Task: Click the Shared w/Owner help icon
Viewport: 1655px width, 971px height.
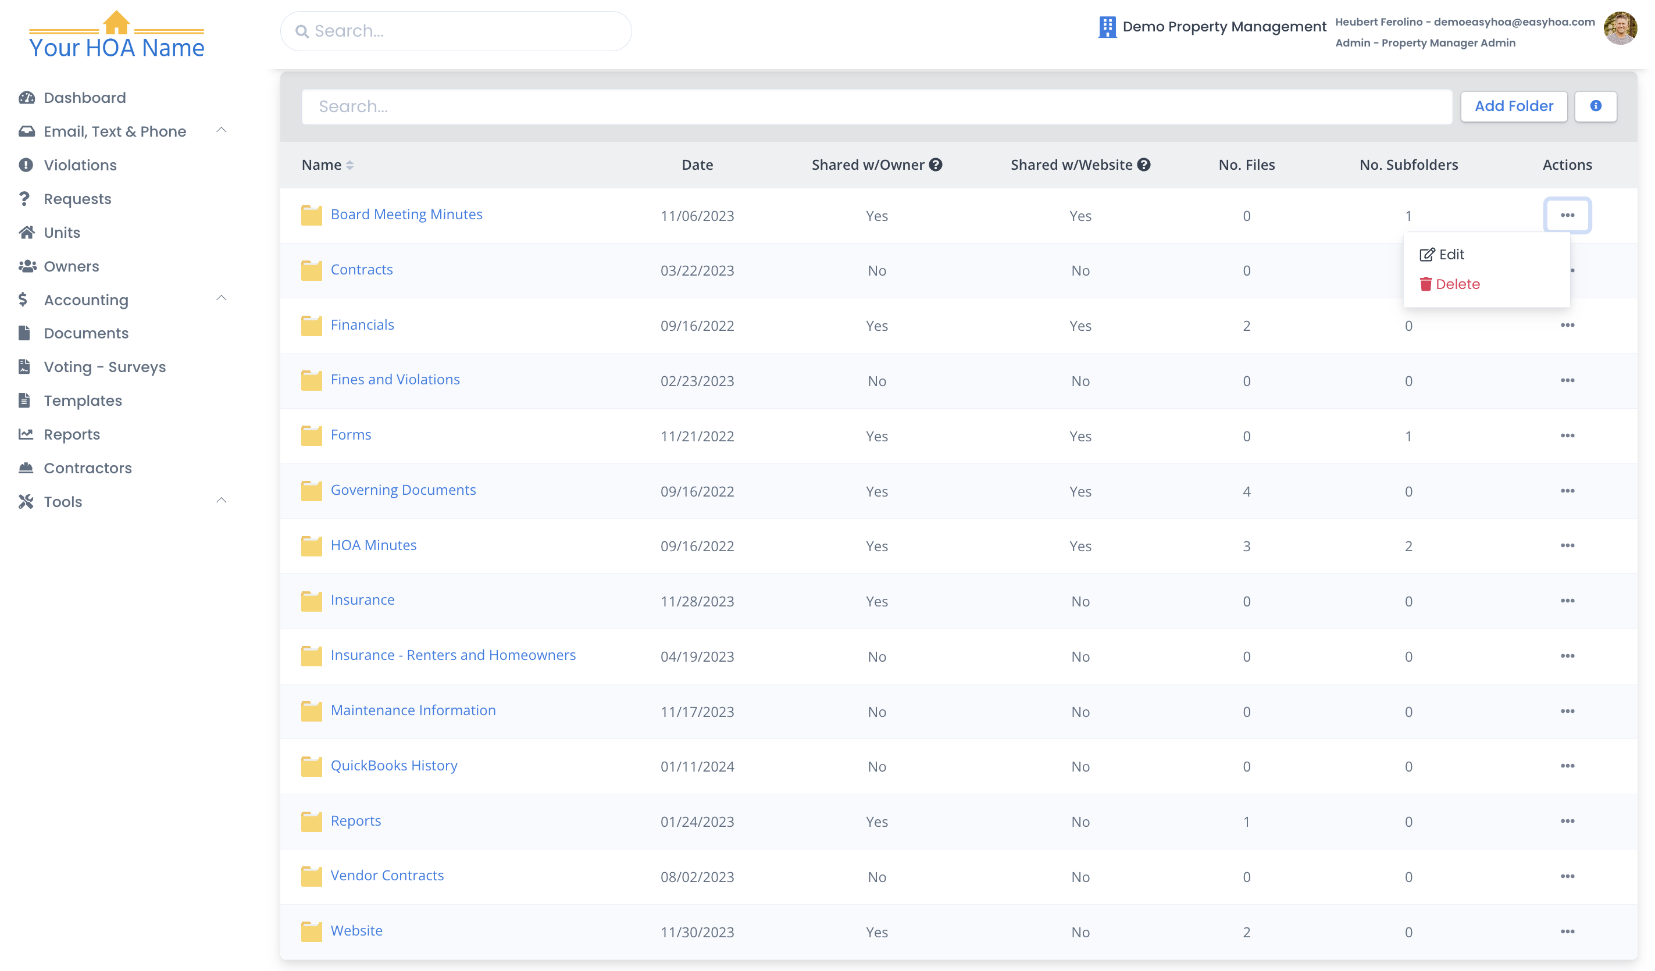Action: click(935, 165)
